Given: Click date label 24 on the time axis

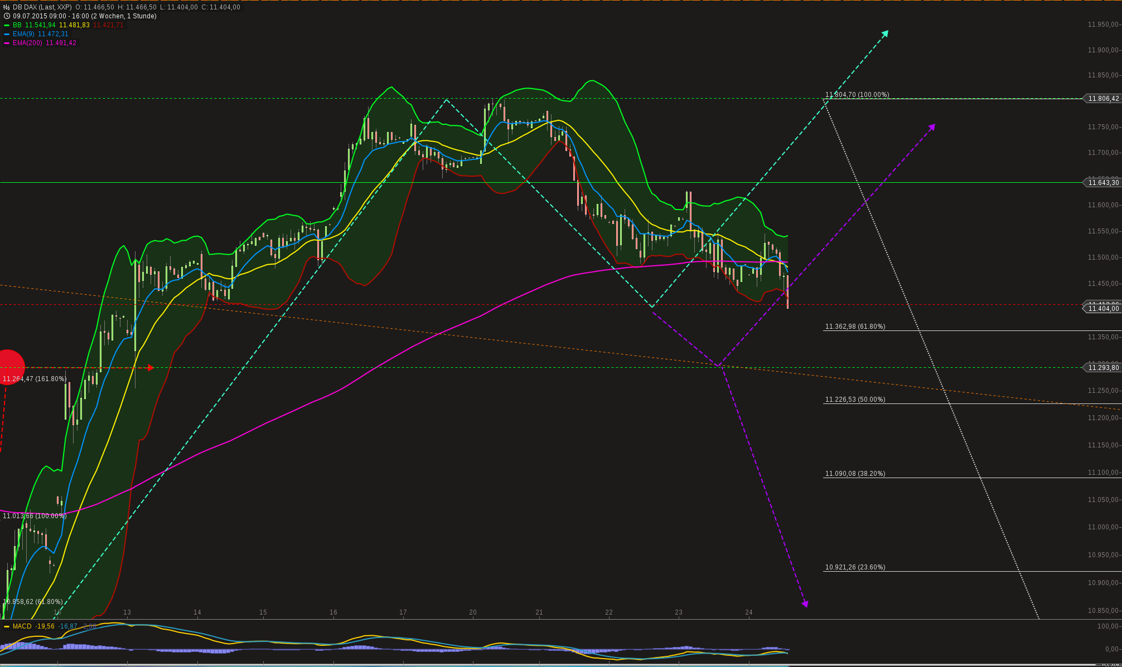Looking at the screenshot, I should point(749,612).
